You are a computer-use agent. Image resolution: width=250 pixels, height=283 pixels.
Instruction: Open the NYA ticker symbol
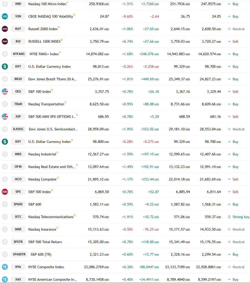[18, 267]
